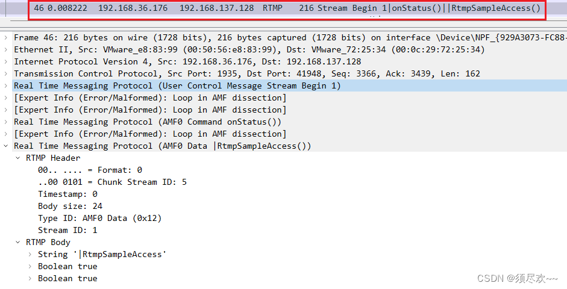The image size is (567, 289).
Task: Select the Chunk Stream ID: 5 field
Action: click(113, 182)
